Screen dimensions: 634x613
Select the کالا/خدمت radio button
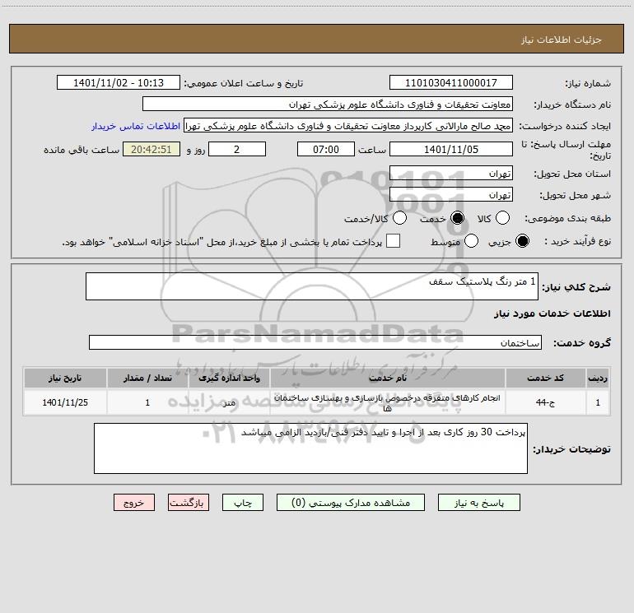click(399, 218)
